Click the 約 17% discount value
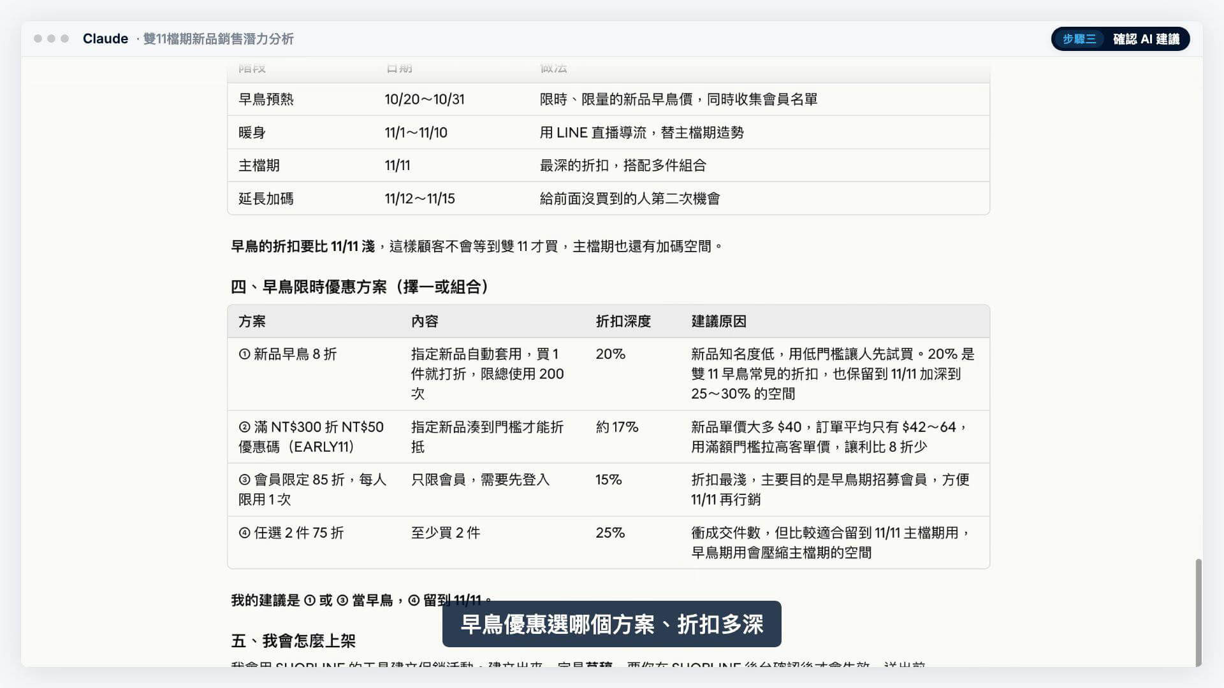This screenshot has width=1224, height=688. tap(617, 427)
